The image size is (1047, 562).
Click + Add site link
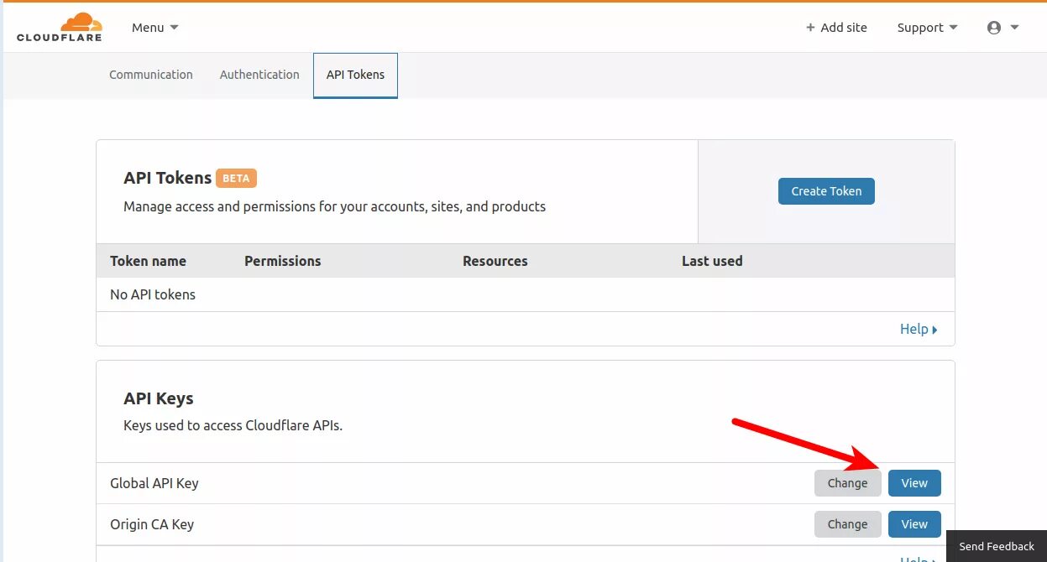coord(836,28)
